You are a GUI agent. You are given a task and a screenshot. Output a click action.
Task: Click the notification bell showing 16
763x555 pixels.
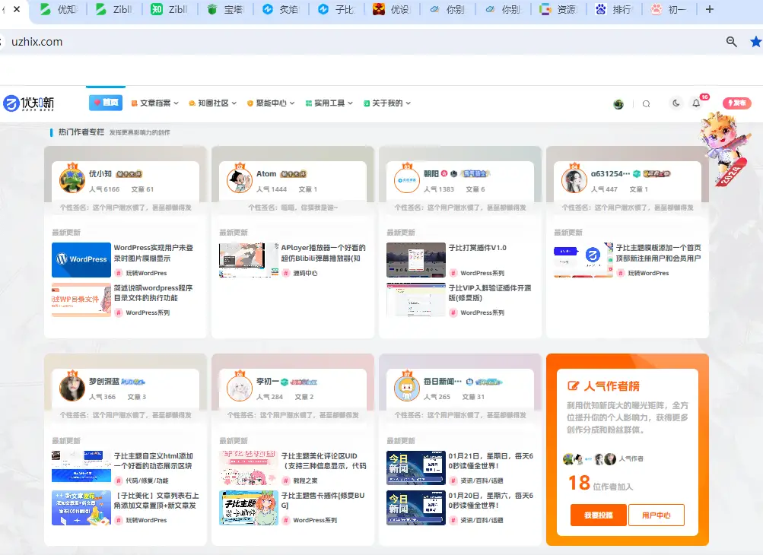click(696, 103)
